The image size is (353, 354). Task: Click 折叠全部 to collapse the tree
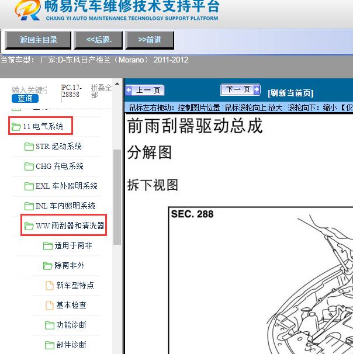click(x=101, y=91)
